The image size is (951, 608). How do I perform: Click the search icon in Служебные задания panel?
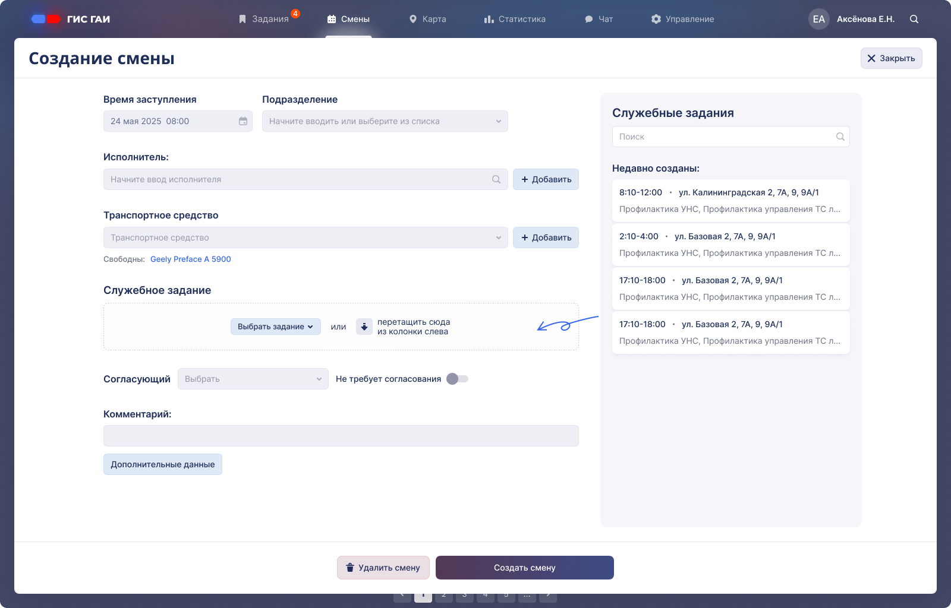pos(840,137)
